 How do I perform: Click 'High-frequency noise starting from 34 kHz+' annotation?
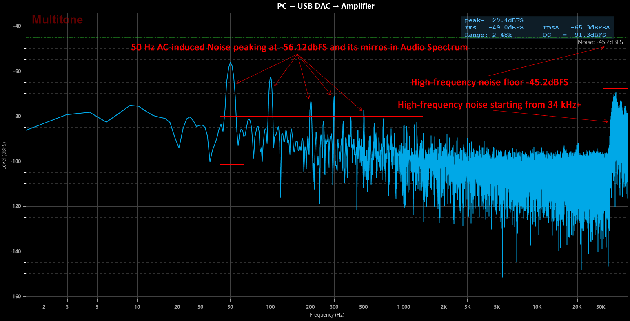pos(489,105)
